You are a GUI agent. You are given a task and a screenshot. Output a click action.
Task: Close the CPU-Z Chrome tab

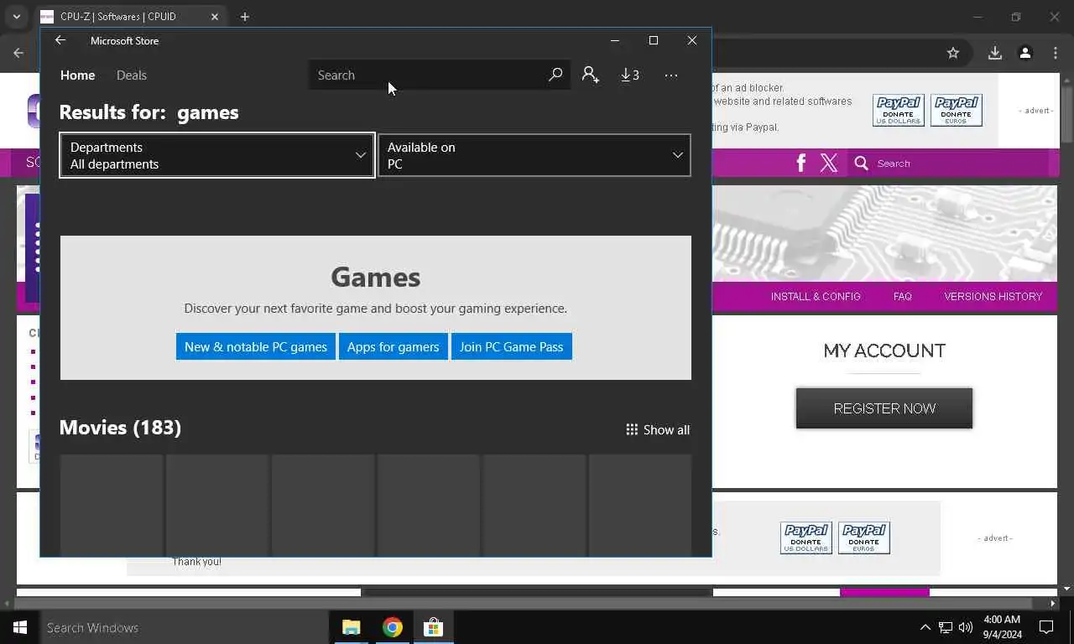[215, 17]
